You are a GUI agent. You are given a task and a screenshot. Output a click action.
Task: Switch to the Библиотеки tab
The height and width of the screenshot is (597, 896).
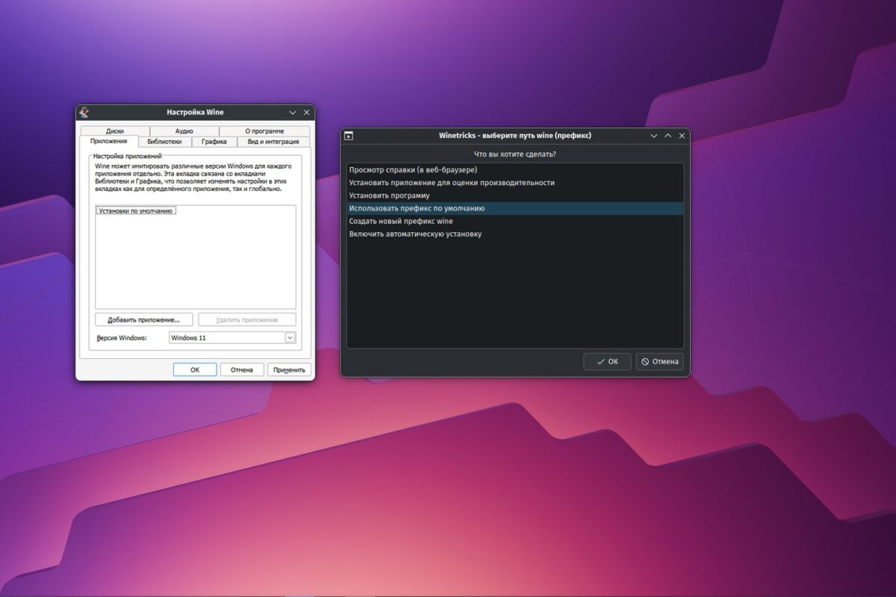(x=164, y=141)
